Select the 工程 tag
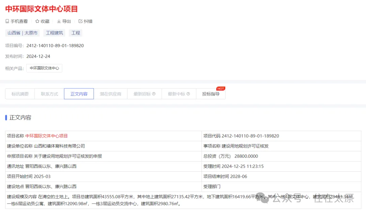 click(76, 33)
